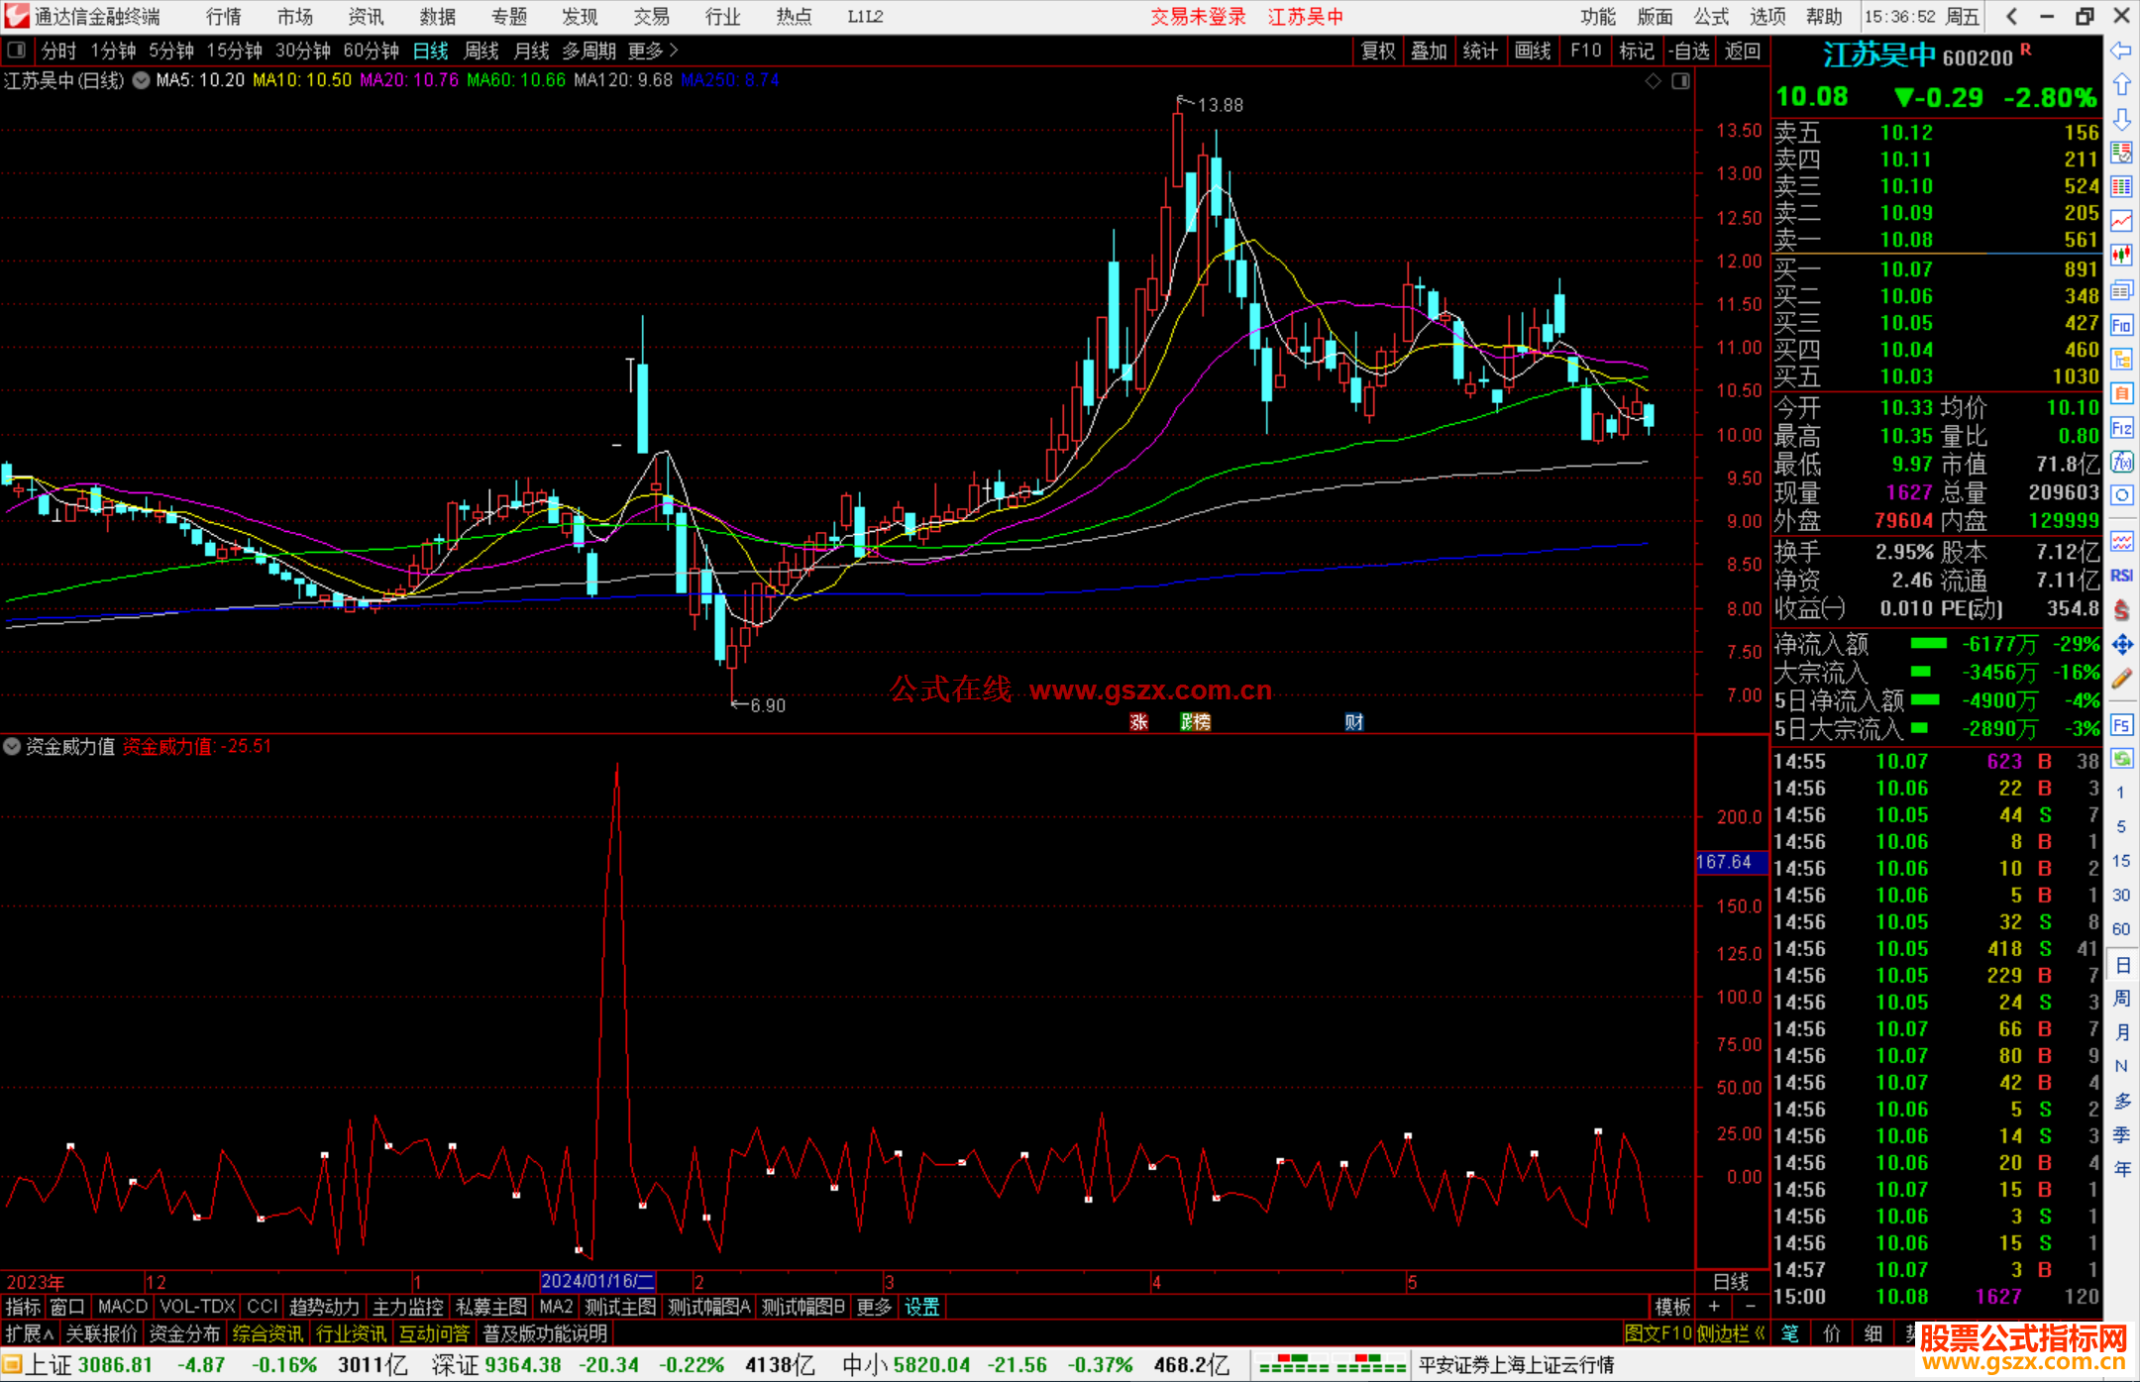The image size is (2140, 1382).
Task: Expand the 扩展 panel at bottom left
Action: click(x=30, y=1333)
